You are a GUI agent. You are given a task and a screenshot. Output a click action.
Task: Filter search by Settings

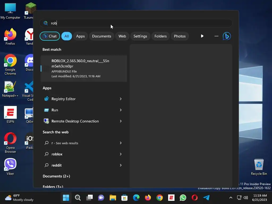[140, 36]
